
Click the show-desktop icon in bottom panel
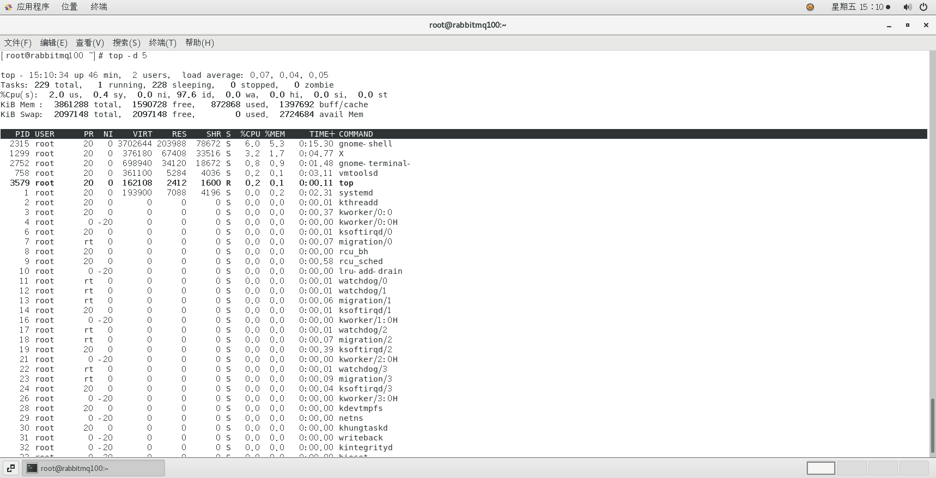click(x=11, y=468)
